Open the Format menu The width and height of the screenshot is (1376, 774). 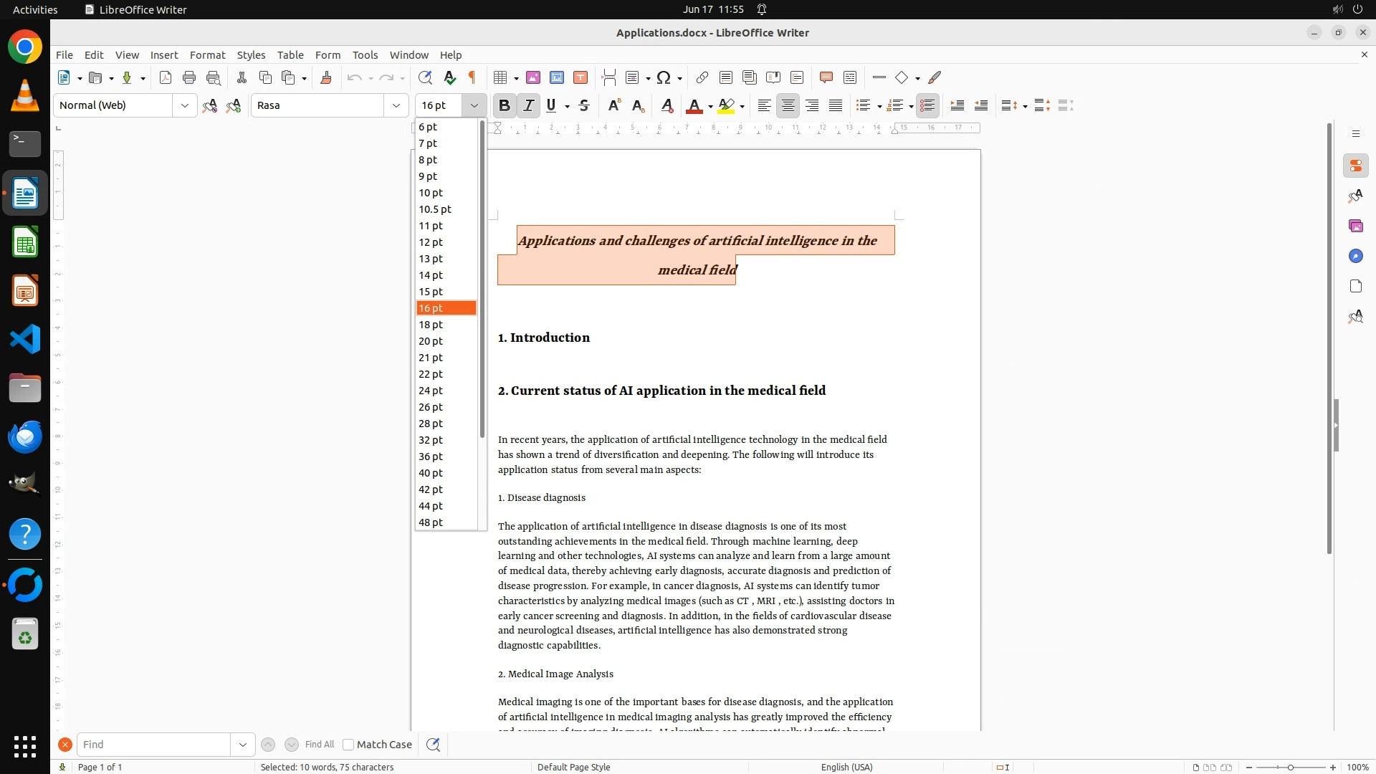pos(207,54)
